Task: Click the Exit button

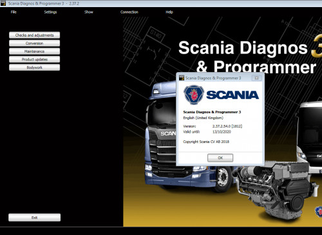Action: pos(34,218)
